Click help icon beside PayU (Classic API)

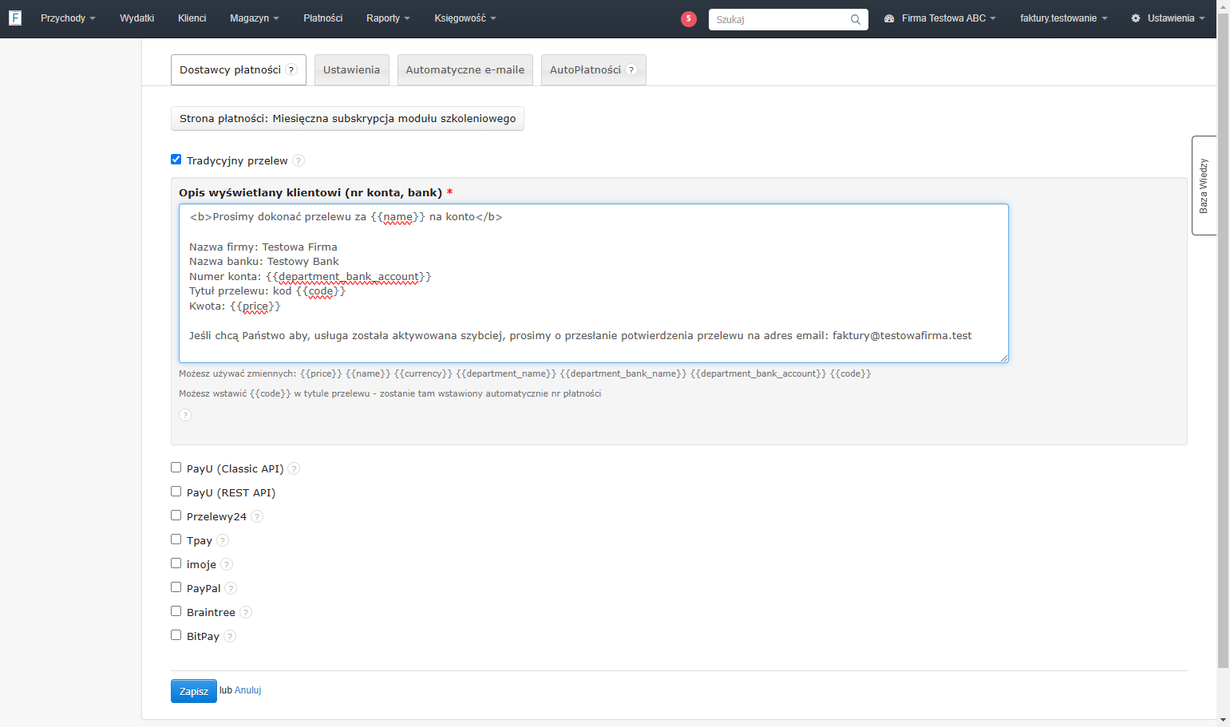click(x=294, y=468)
